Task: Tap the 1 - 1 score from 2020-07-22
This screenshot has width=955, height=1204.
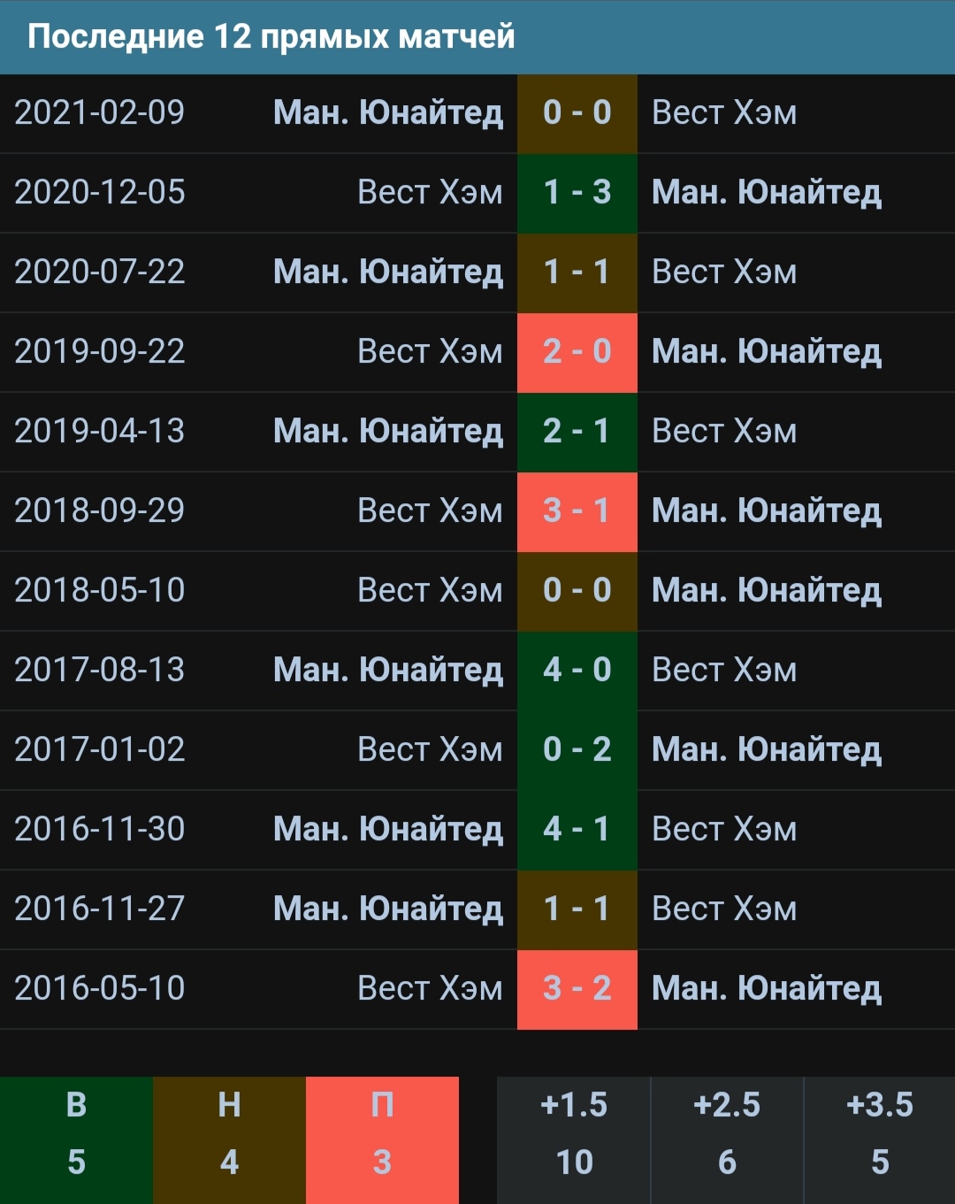Action: (x=577, y=272)
